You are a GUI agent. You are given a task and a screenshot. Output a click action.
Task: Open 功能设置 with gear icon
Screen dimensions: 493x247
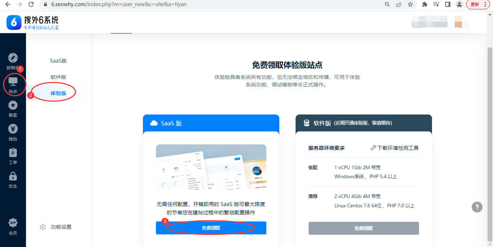pos(56,227)
